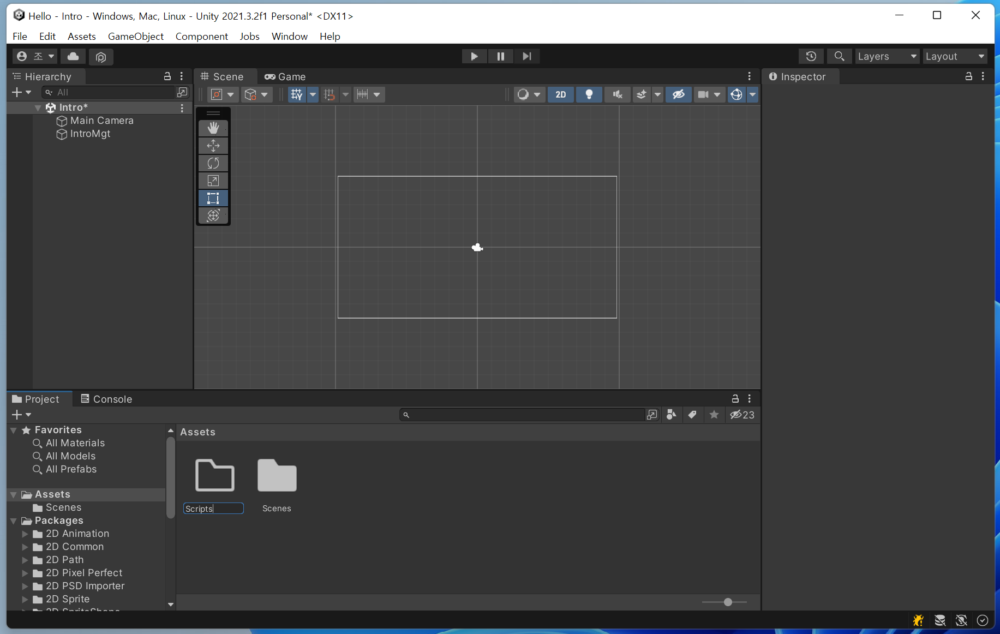This screenshot has height=634, width=1000.
Task: Open All Materials favorite search
Action: [x=75, y=443]
